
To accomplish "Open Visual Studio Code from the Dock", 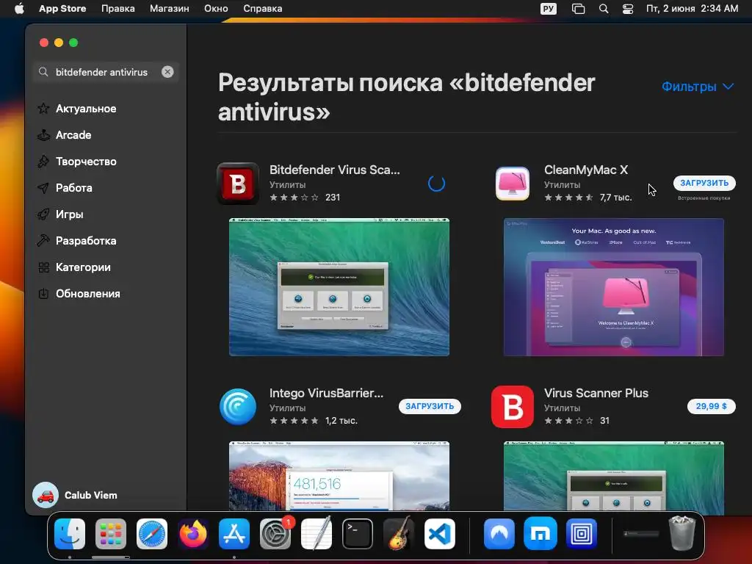I will pyautogui.click(x=440, y=534).
